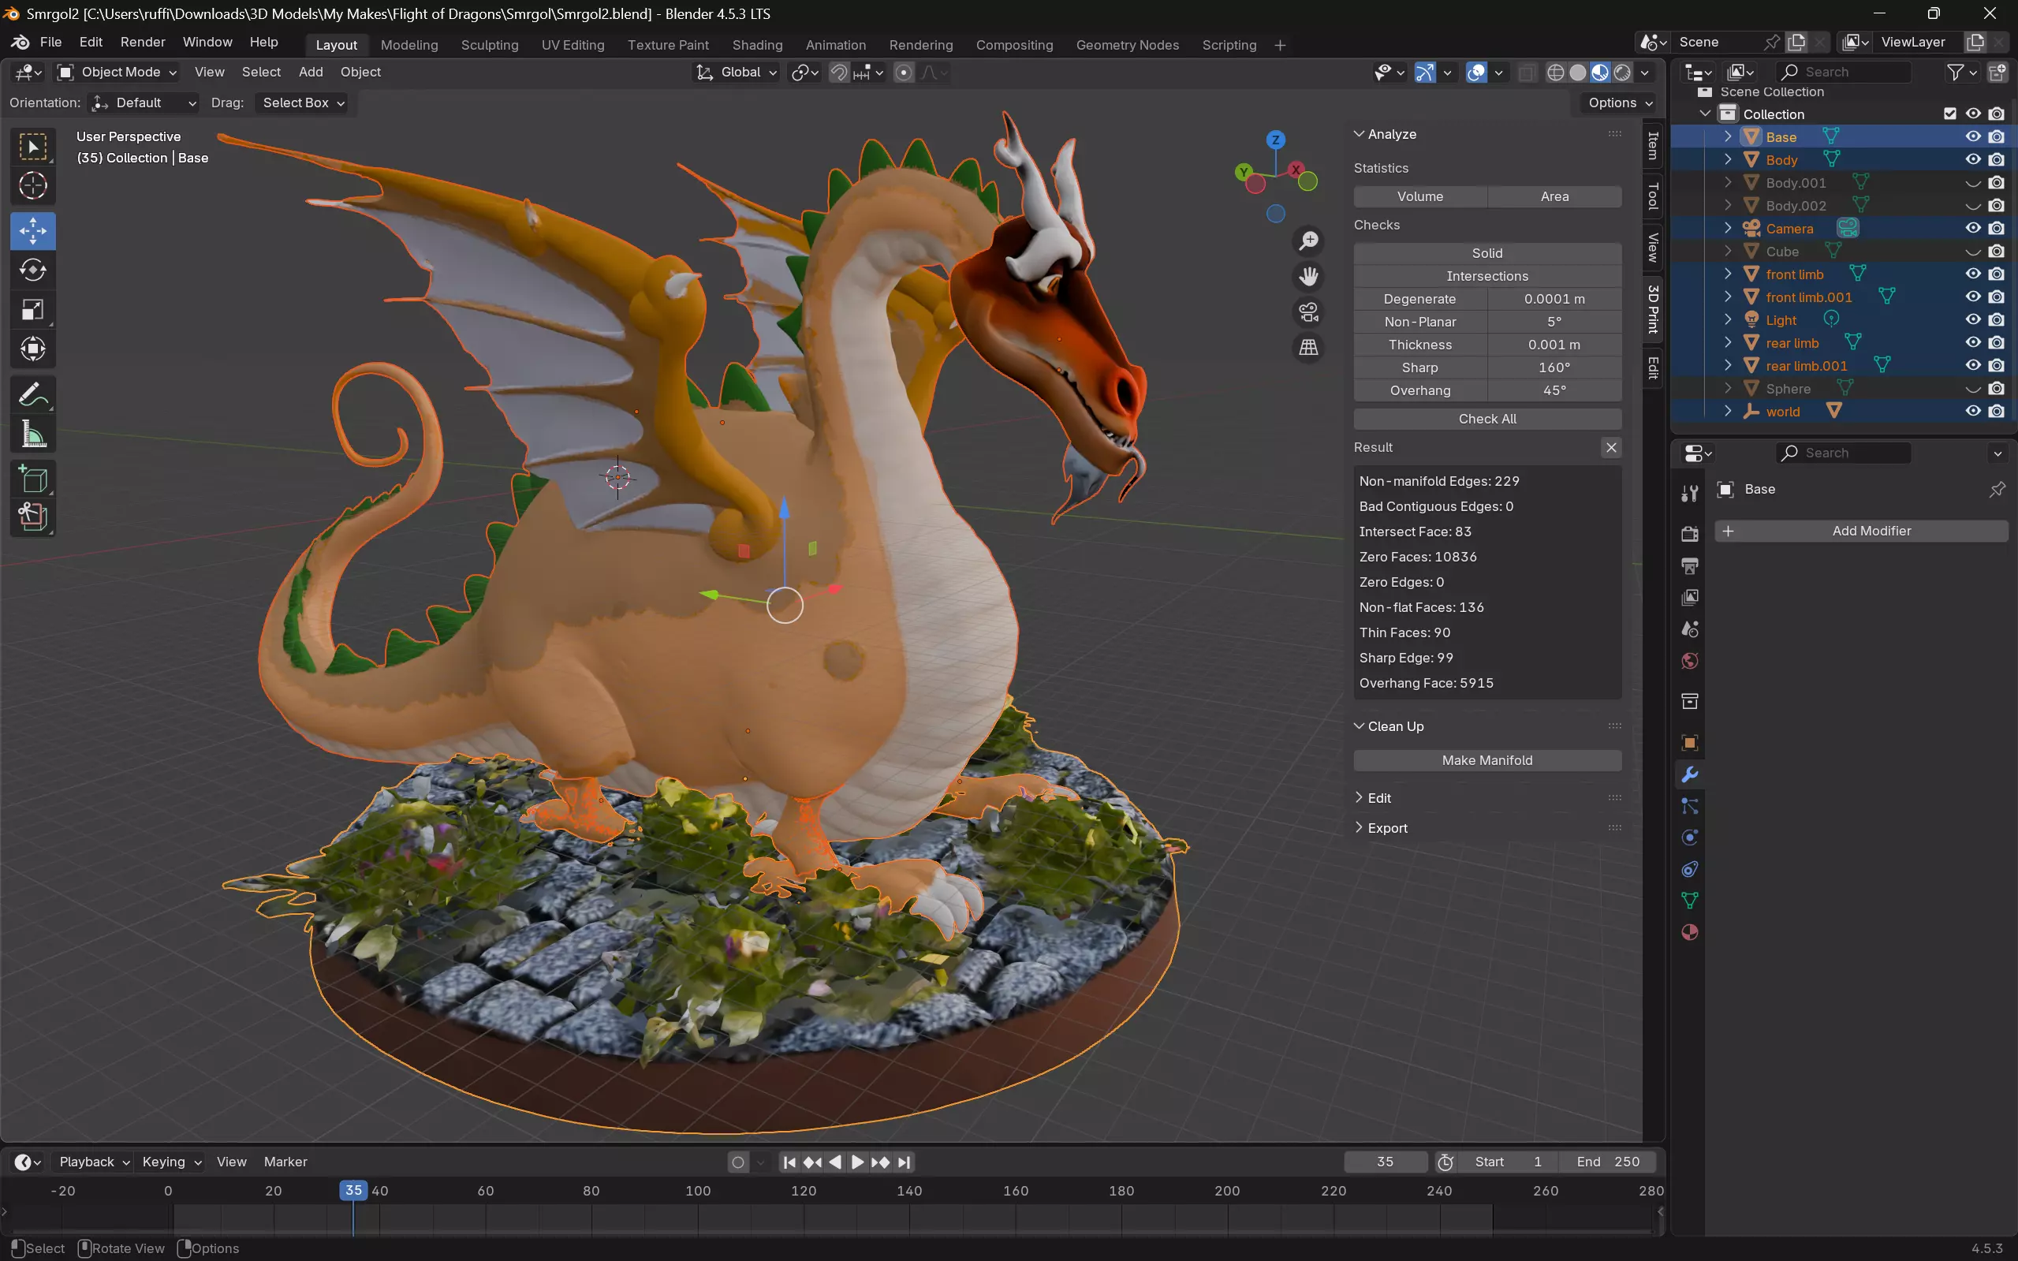2018x1261 pixels.
Task: Open Object Mode dropdown
Action: [x=117, y=73]
